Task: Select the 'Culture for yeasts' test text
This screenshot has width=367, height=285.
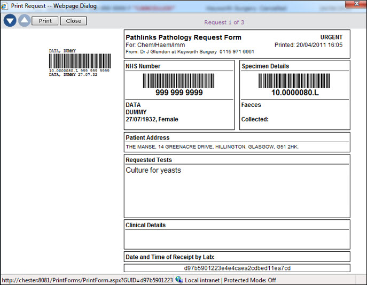Action: [x=153, y=171]
